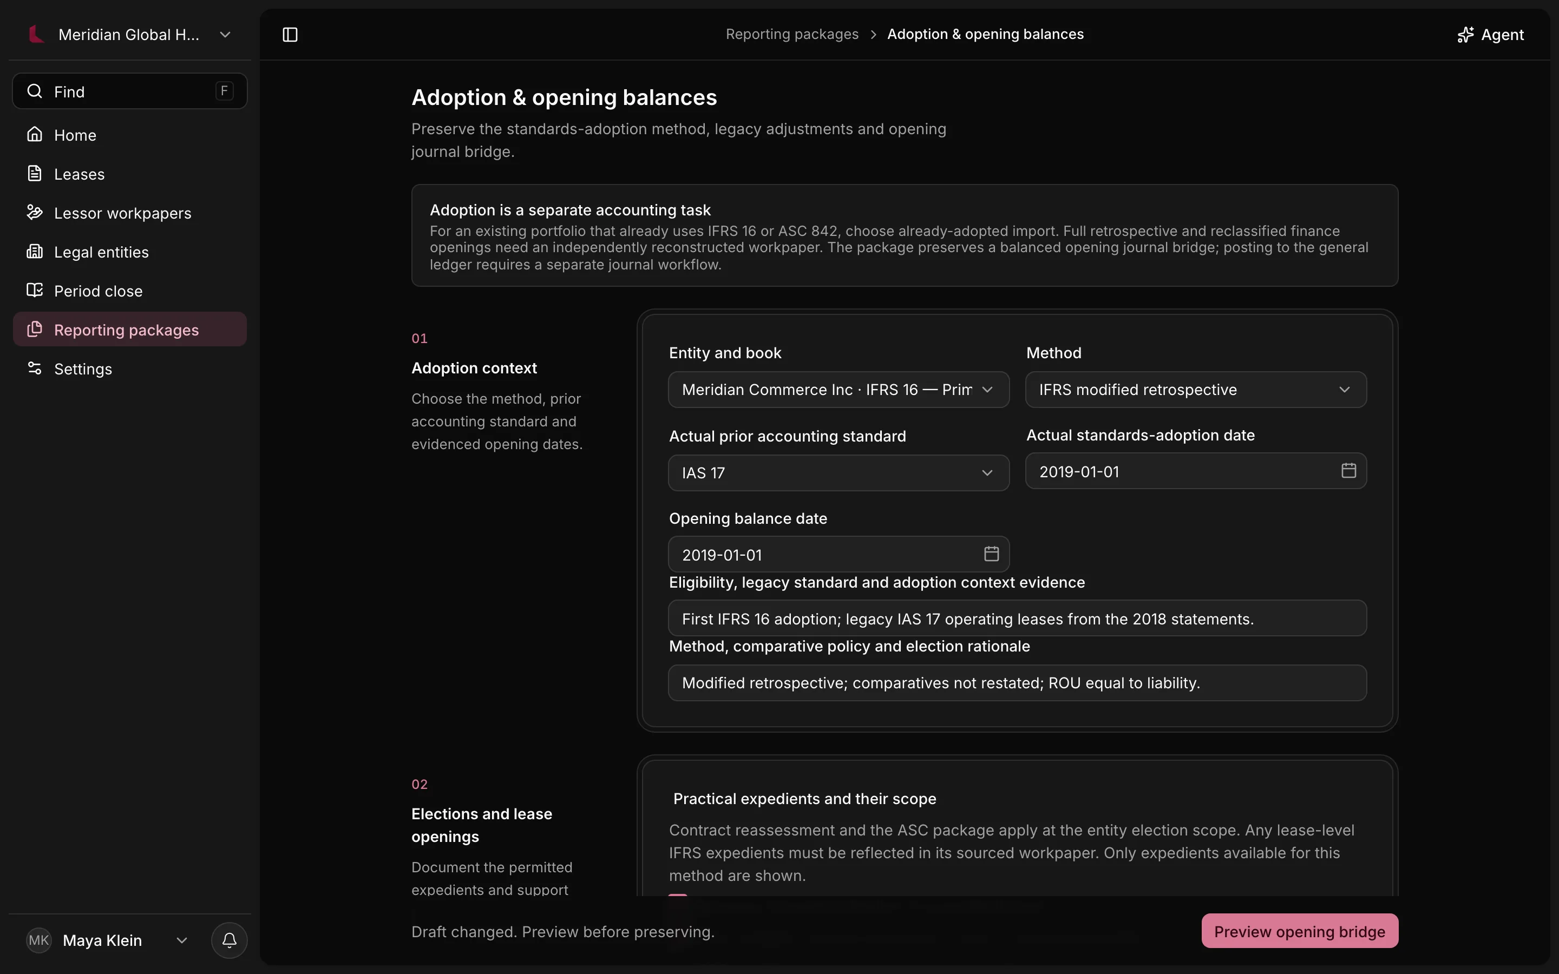This screenshot has width=1559, height=974.
Task: Expand the Maya Klein user menu
Action: pos(182,940)
